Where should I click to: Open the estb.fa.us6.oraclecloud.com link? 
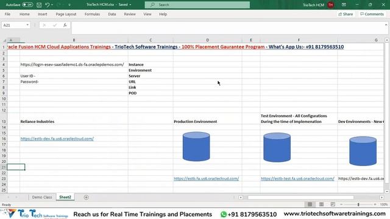206,178
